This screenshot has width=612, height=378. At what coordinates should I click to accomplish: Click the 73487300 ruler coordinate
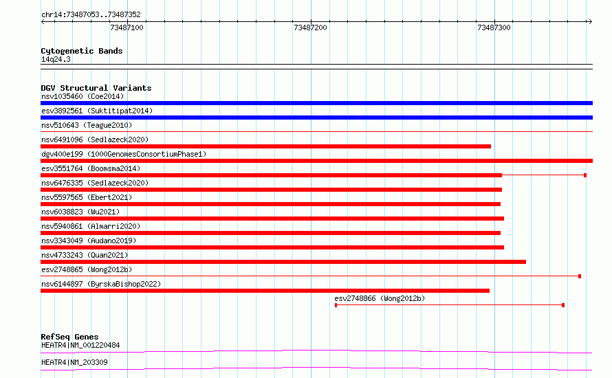[x=494, y=27]
